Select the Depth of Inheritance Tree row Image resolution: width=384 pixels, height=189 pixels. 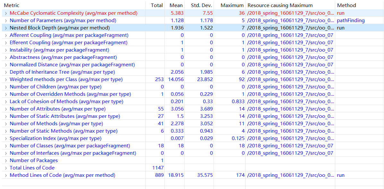pyautogui.click(x=62, y=72)
